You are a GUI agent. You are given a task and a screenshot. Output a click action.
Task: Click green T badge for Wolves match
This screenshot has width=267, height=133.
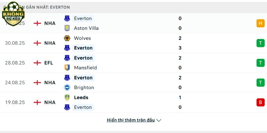click(261, 43)
